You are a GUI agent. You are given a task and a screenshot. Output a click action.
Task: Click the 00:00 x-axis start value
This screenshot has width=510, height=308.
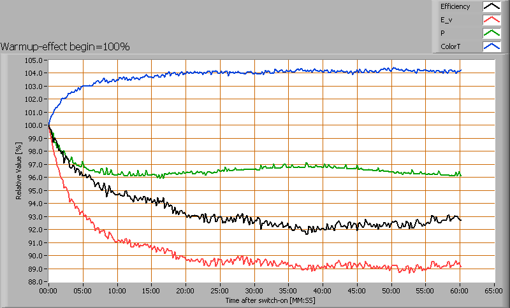tap(48, 290)
